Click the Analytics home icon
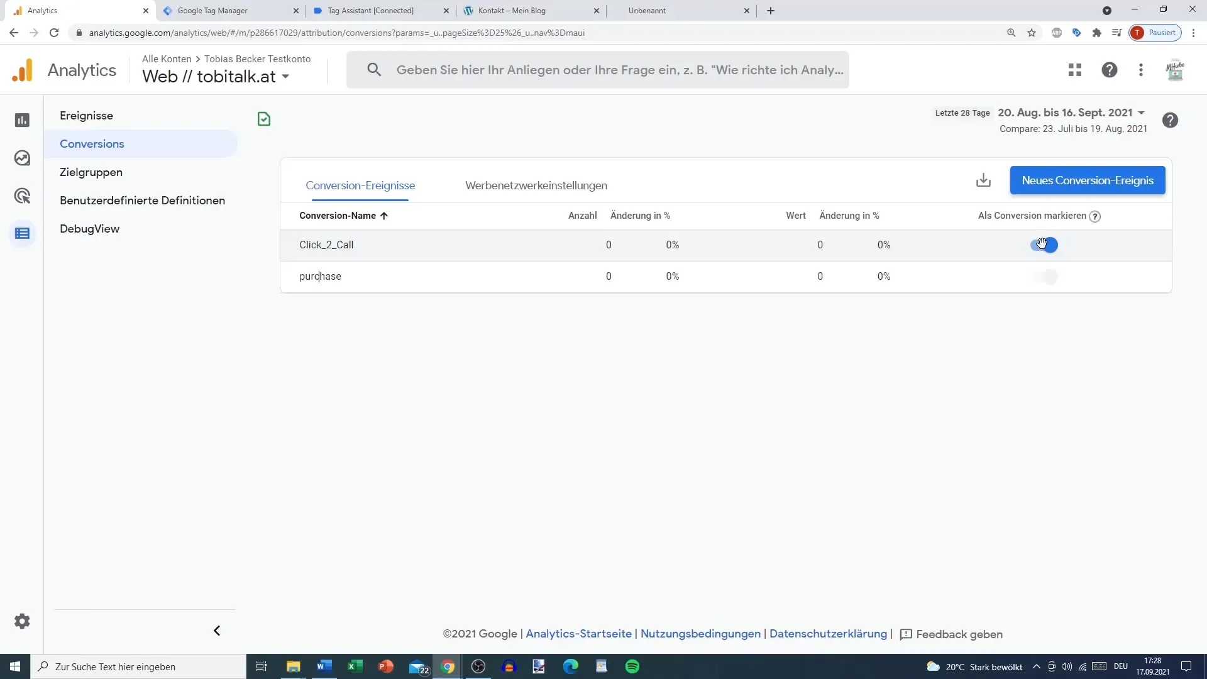The image size is (1207, 679). pos(21,70)
